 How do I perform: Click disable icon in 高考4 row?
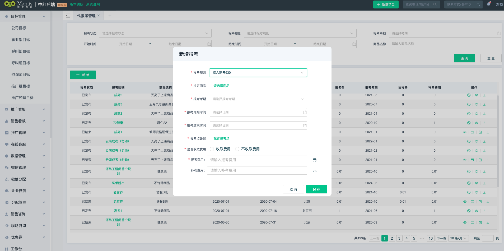[x=469, y=211]
